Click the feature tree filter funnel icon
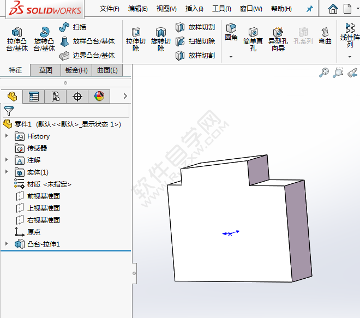Screen dimensions: 360x318 tap(9, 111)
